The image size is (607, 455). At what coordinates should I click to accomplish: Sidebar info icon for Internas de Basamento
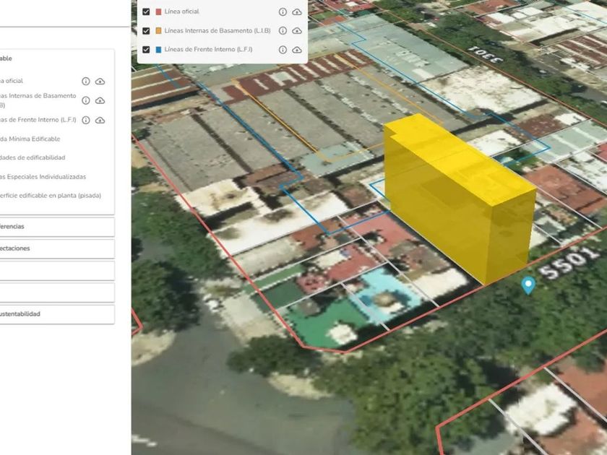point(86,100)
